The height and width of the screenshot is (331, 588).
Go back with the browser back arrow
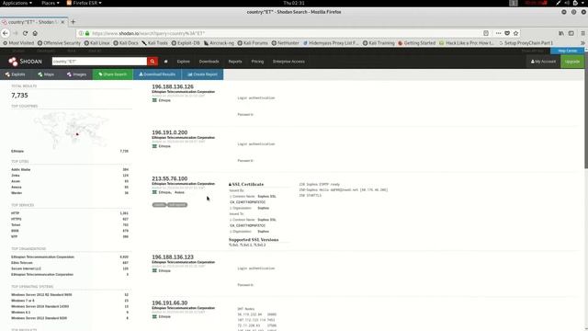pos(6,33)
